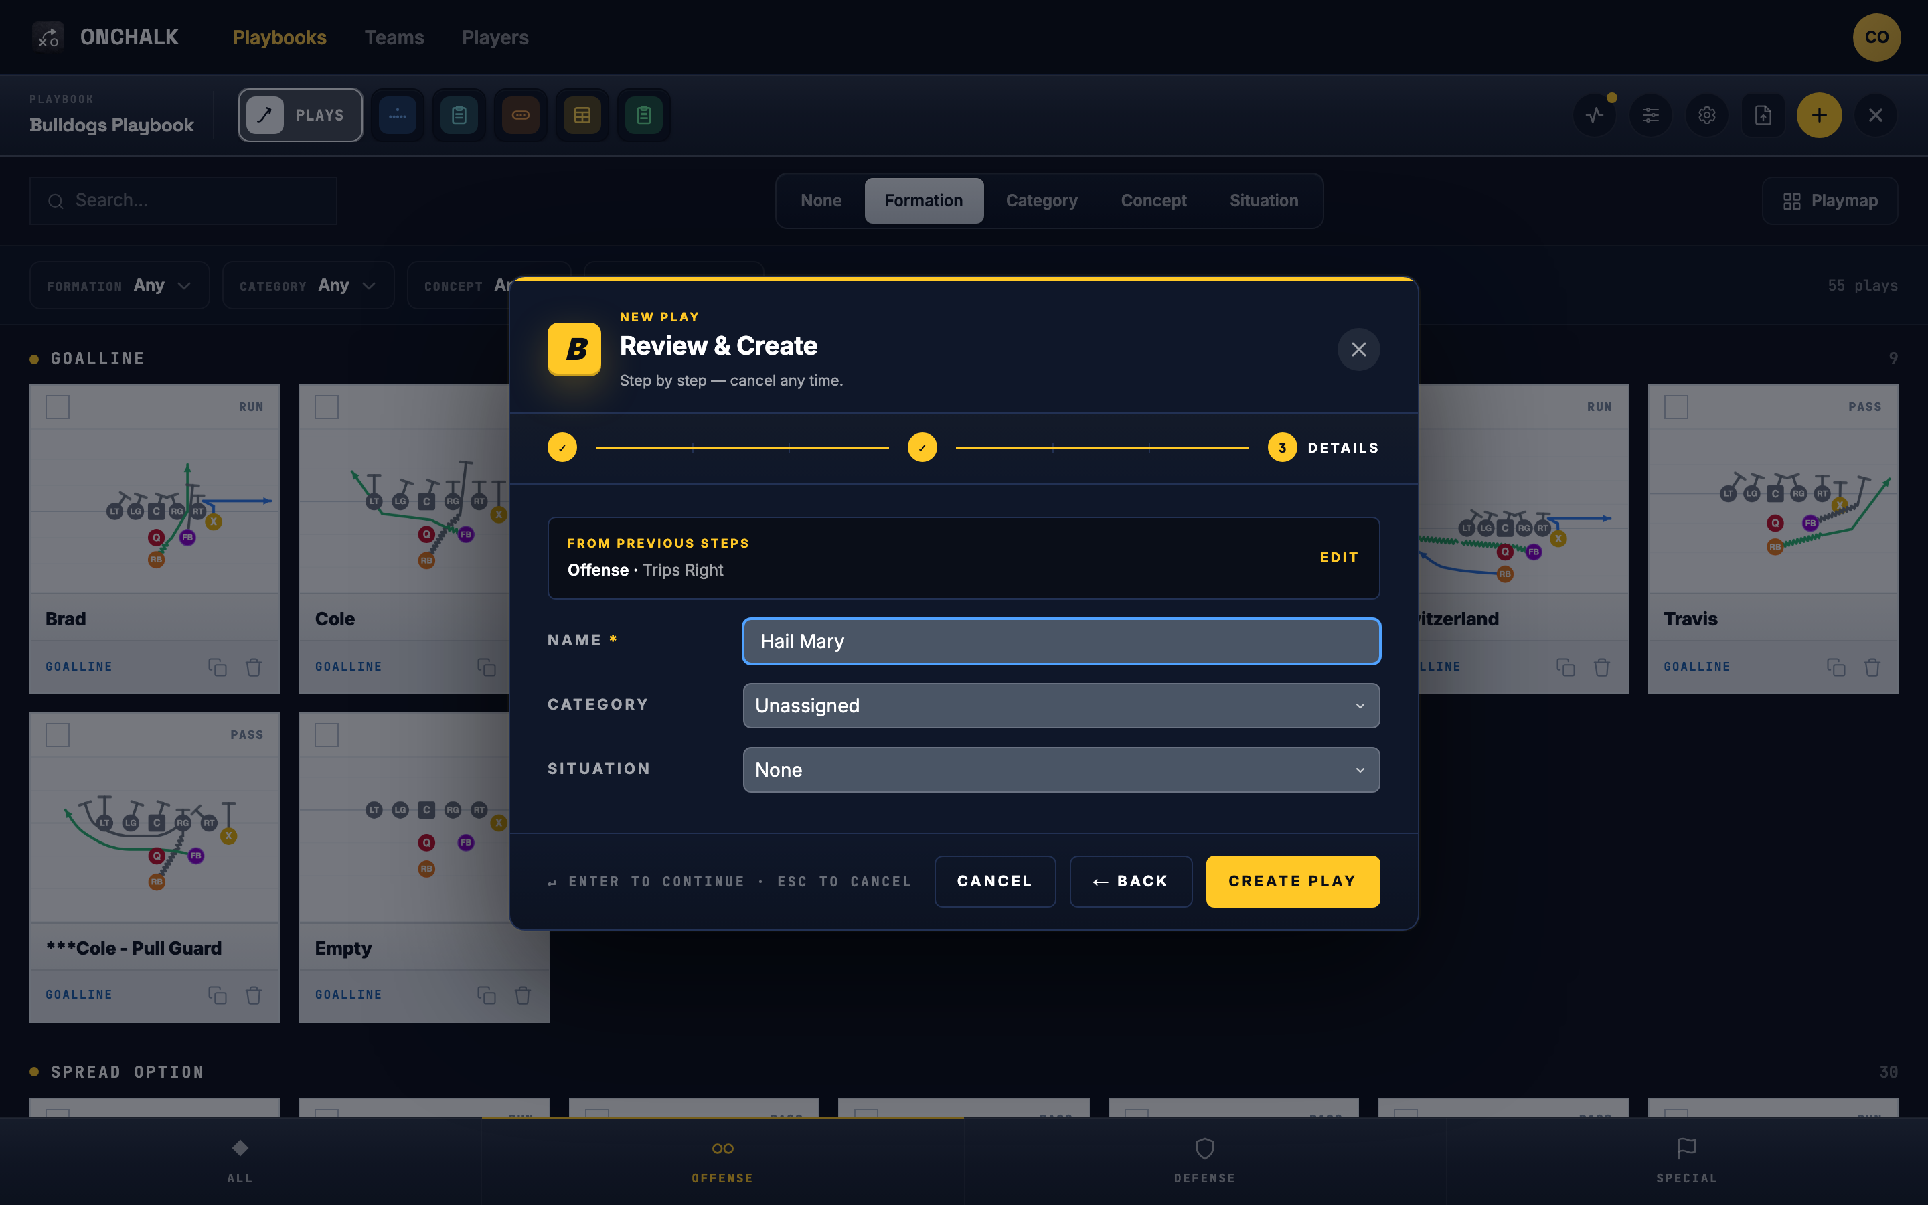1928x1205 pixels.
Task: Delete the Brad play
Action: click(253, 667)
